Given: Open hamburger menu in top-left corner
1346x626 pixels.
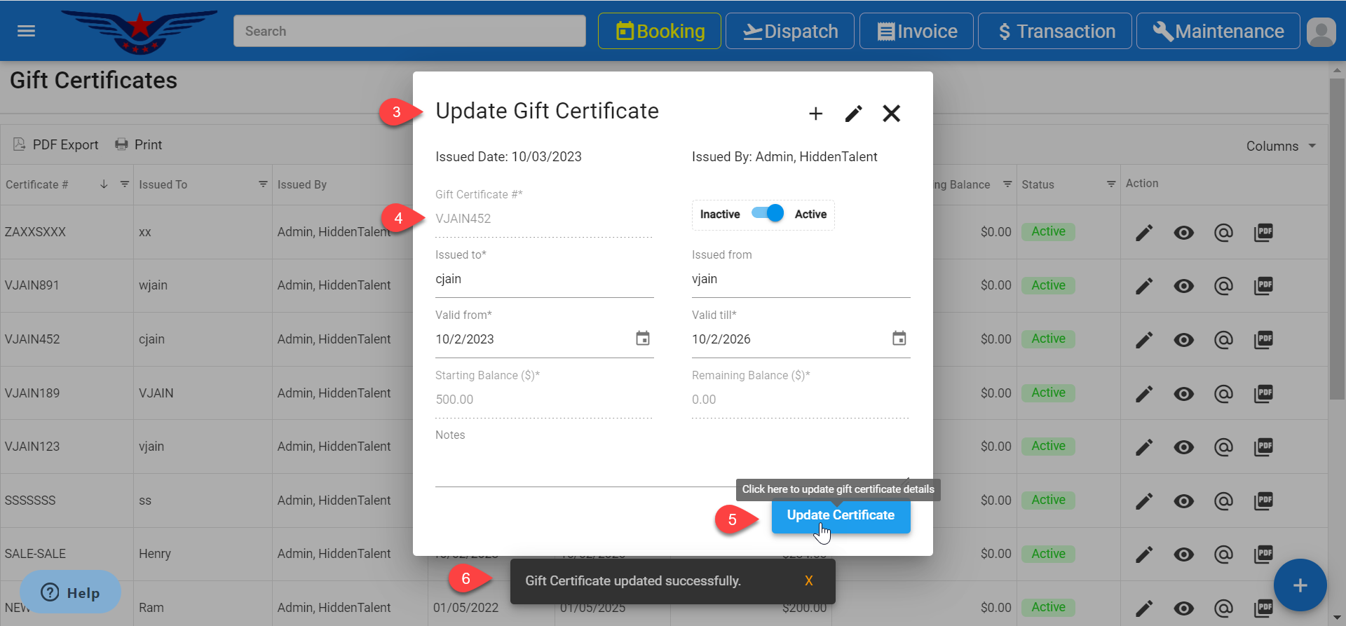Looking at the screenshot, I should click(x=26, y=31).
